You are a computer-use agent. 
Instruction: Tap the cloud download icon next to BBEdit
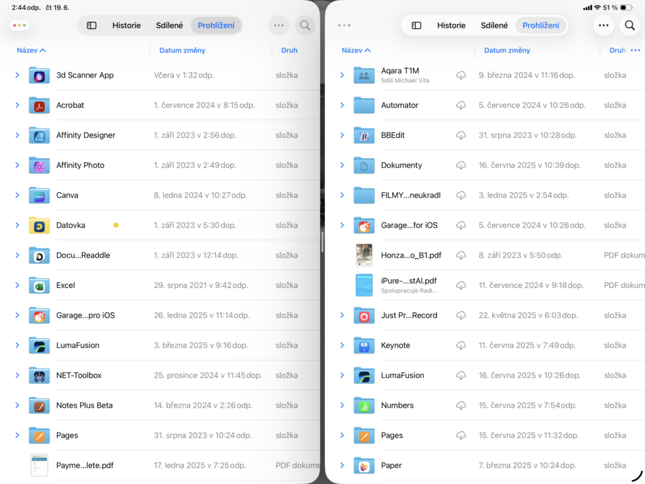click(x=462, y=135)
